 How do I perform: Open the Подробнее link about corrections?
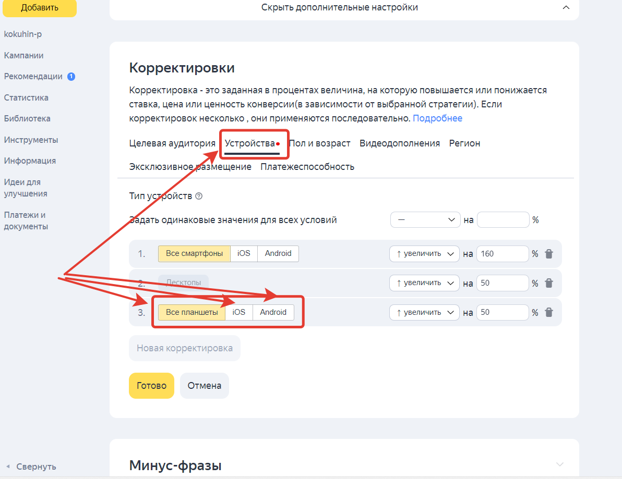click(x=437, y=118)
